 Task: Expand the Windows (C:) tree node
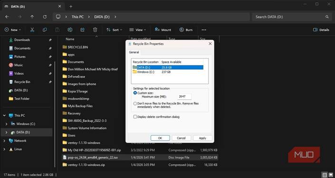[6, 124]
